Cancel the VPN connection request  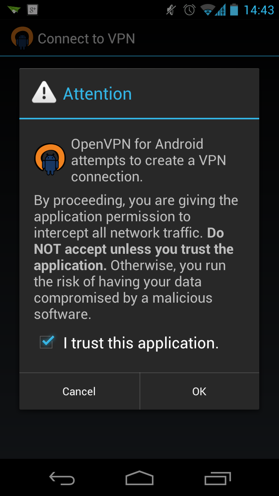tap(79, 391)
